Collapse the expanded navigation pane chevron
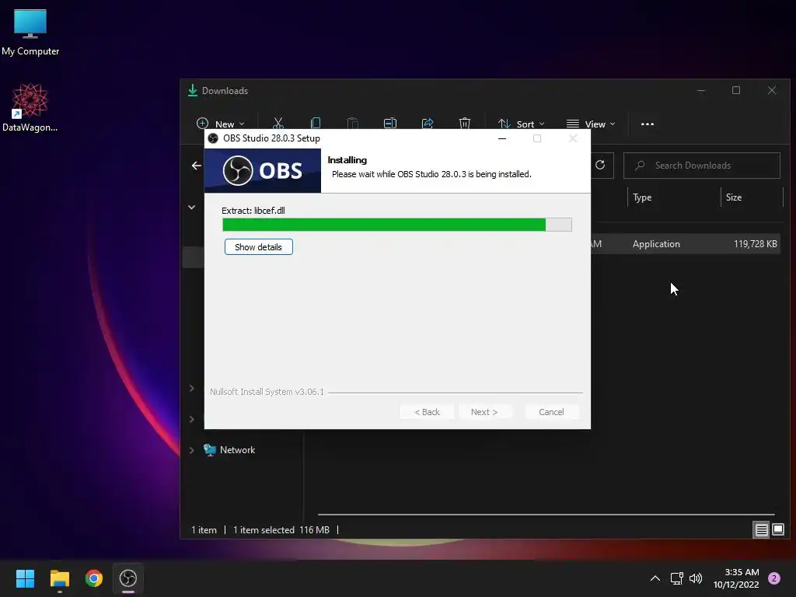 (192, 207)
